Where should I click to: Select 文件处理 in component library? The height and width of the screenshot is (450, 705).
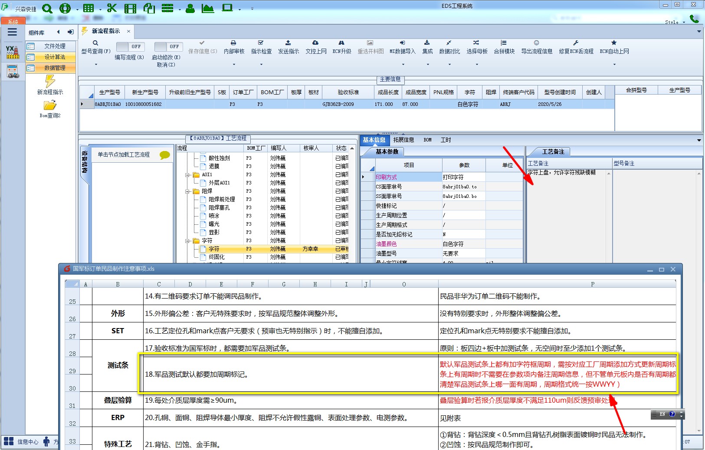[51, 46]
